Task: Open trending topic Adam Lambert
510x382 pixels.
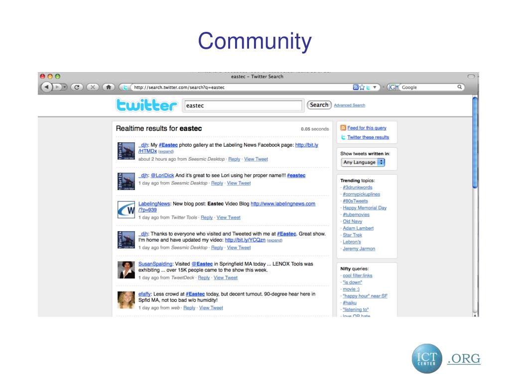Action: point(358,228)
